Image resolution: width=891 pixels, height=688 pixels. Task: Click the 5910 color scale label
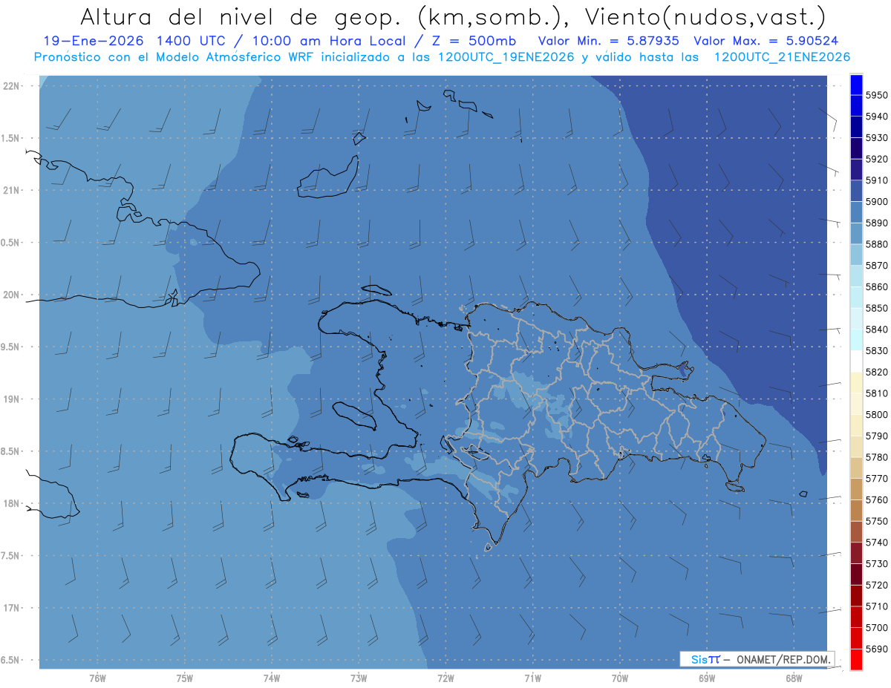pyautogui.click(x=876, y=180)
